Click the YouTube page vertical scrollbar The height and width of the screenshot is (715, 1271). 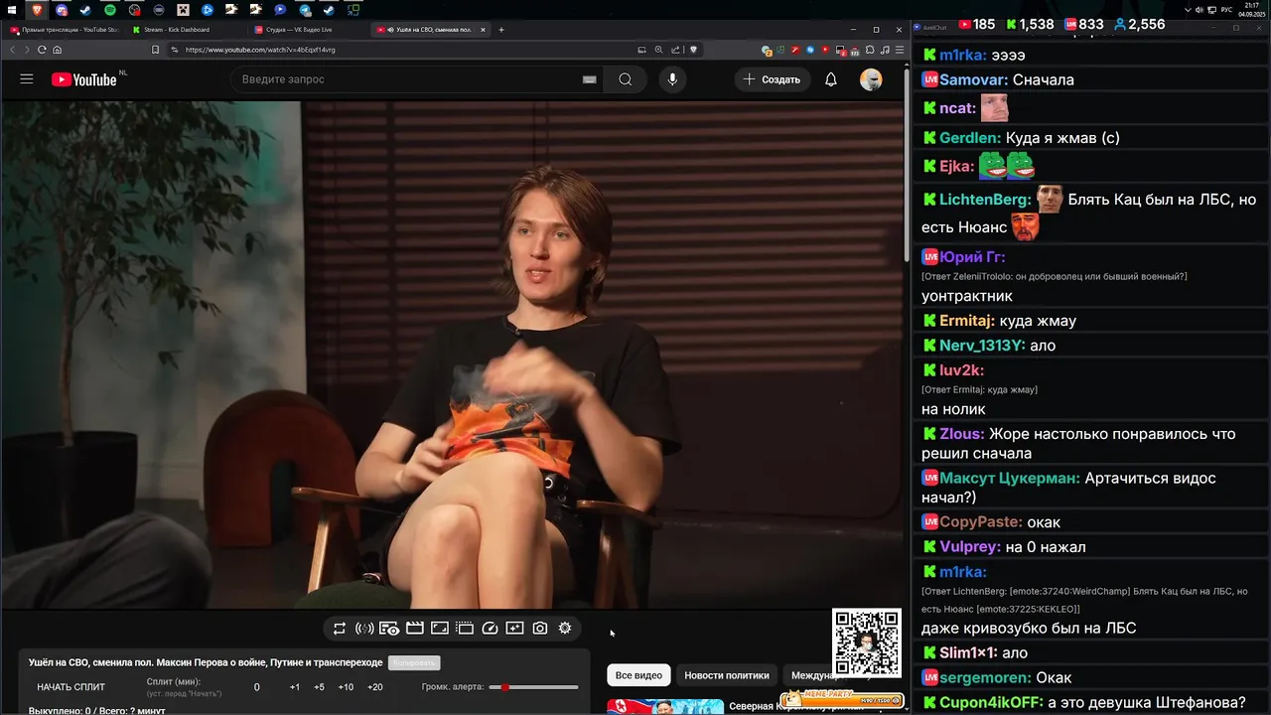point(906,164)
